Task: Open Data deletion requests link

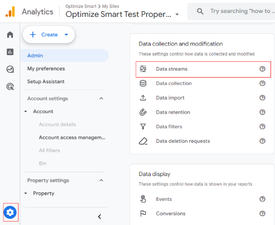Action: [183, 141]
